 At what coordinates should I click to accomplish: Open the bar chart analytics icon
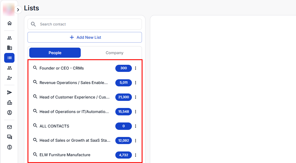click(9, 103)
